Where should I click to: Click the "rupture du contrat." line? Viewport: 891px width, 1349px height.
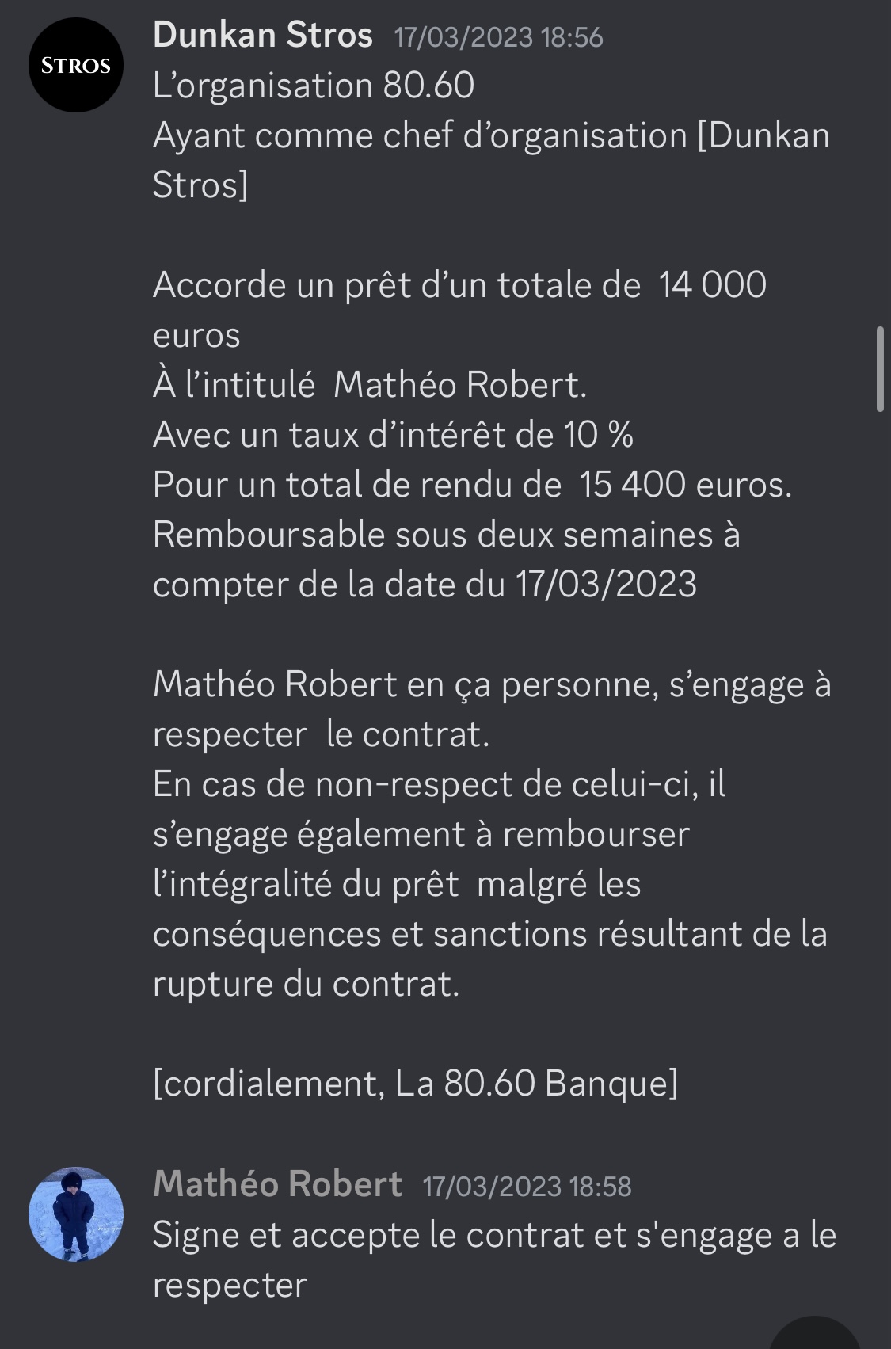(x=306, y=984)
